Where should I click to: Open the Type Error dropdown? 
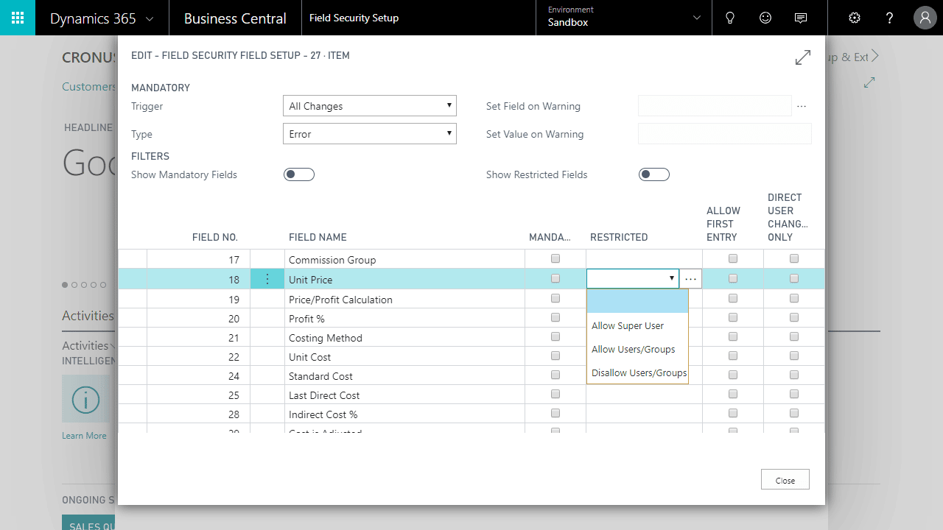[370, 134]
